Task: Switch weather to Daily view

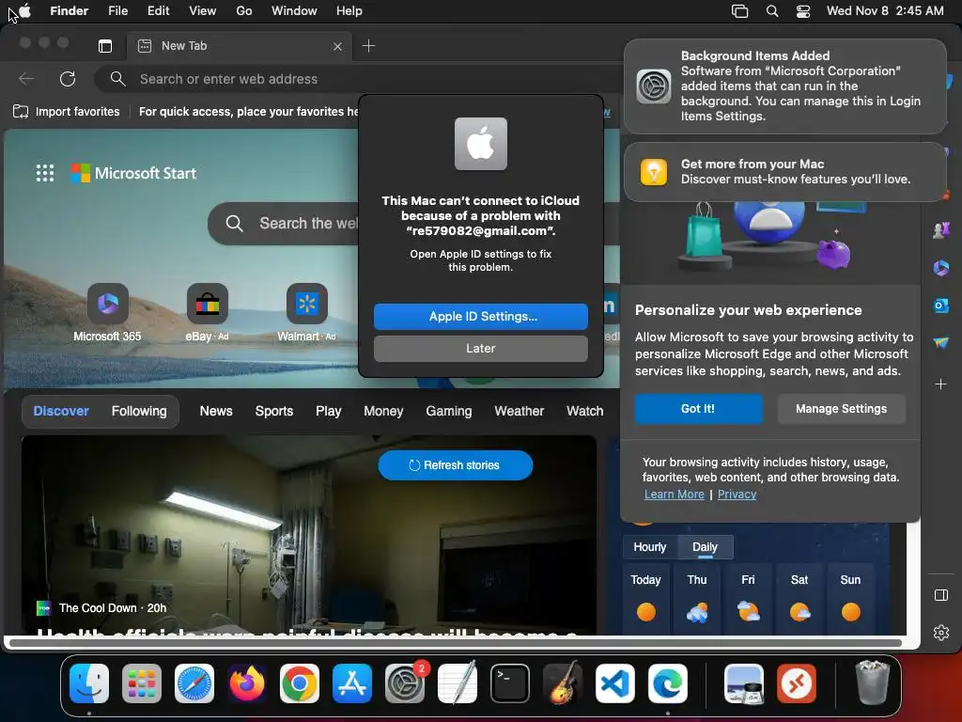Action: 705,547
